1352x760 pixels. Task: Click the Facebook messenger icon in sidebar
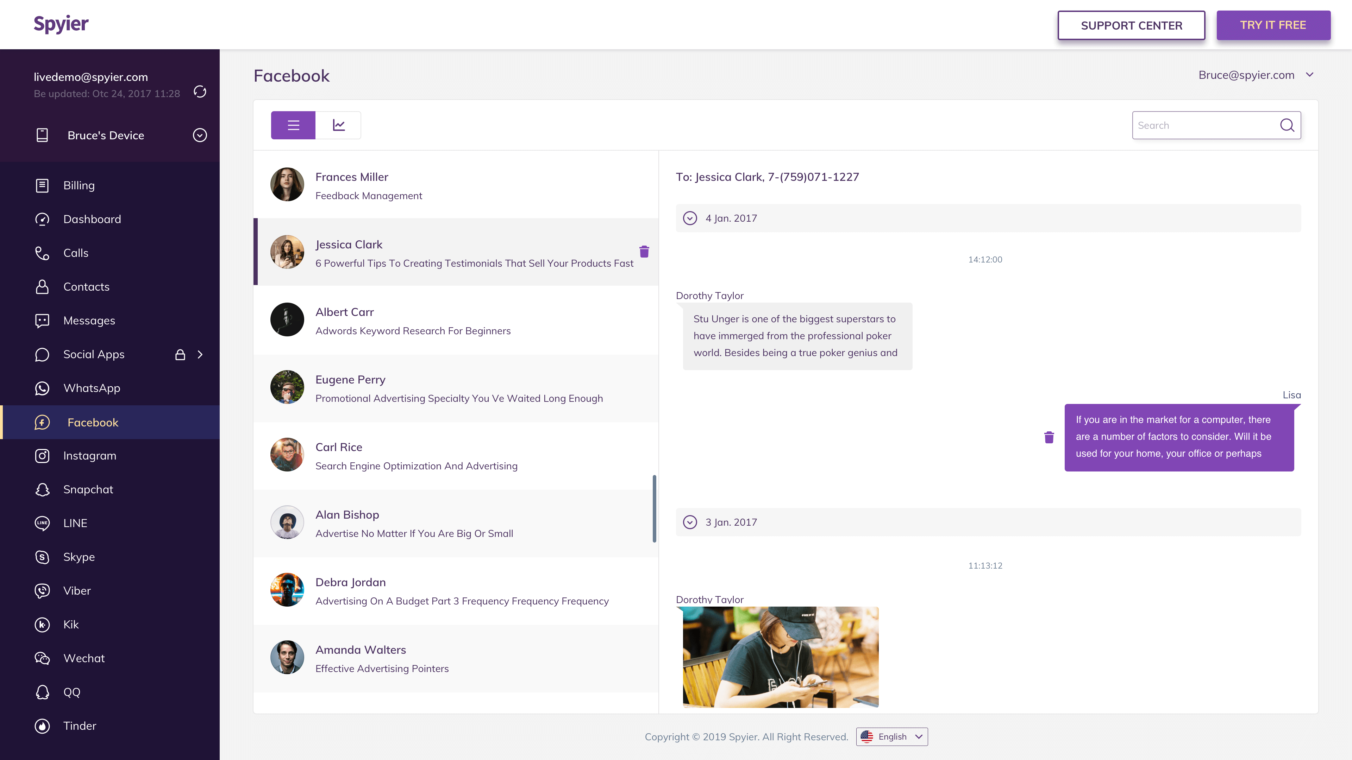point(42,422)
